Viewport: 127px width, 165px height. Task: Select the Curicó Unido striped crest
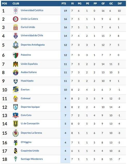[15, 27]
